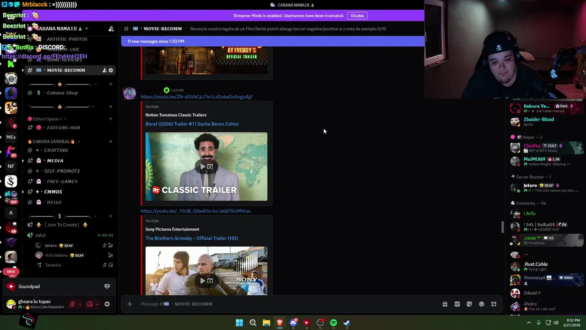Open Brave browser from taskbar
The image size is (586, 330).
coord(280,323)
